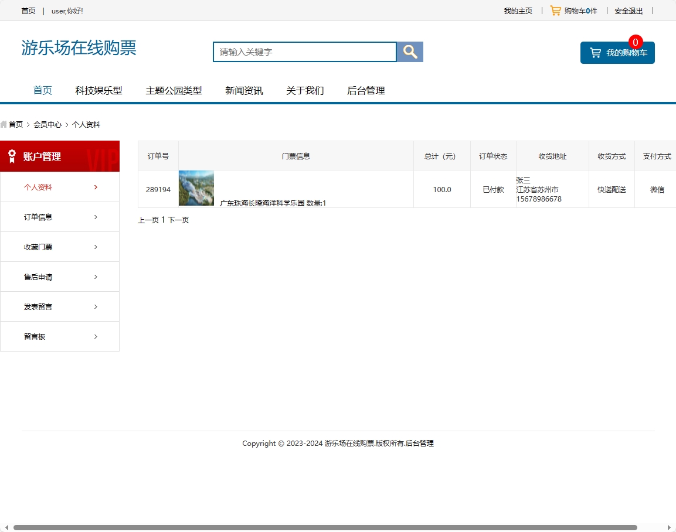Go to next page via 下一页
The height and width of the screenshot is (532, 676).
(x=178, y=220)
